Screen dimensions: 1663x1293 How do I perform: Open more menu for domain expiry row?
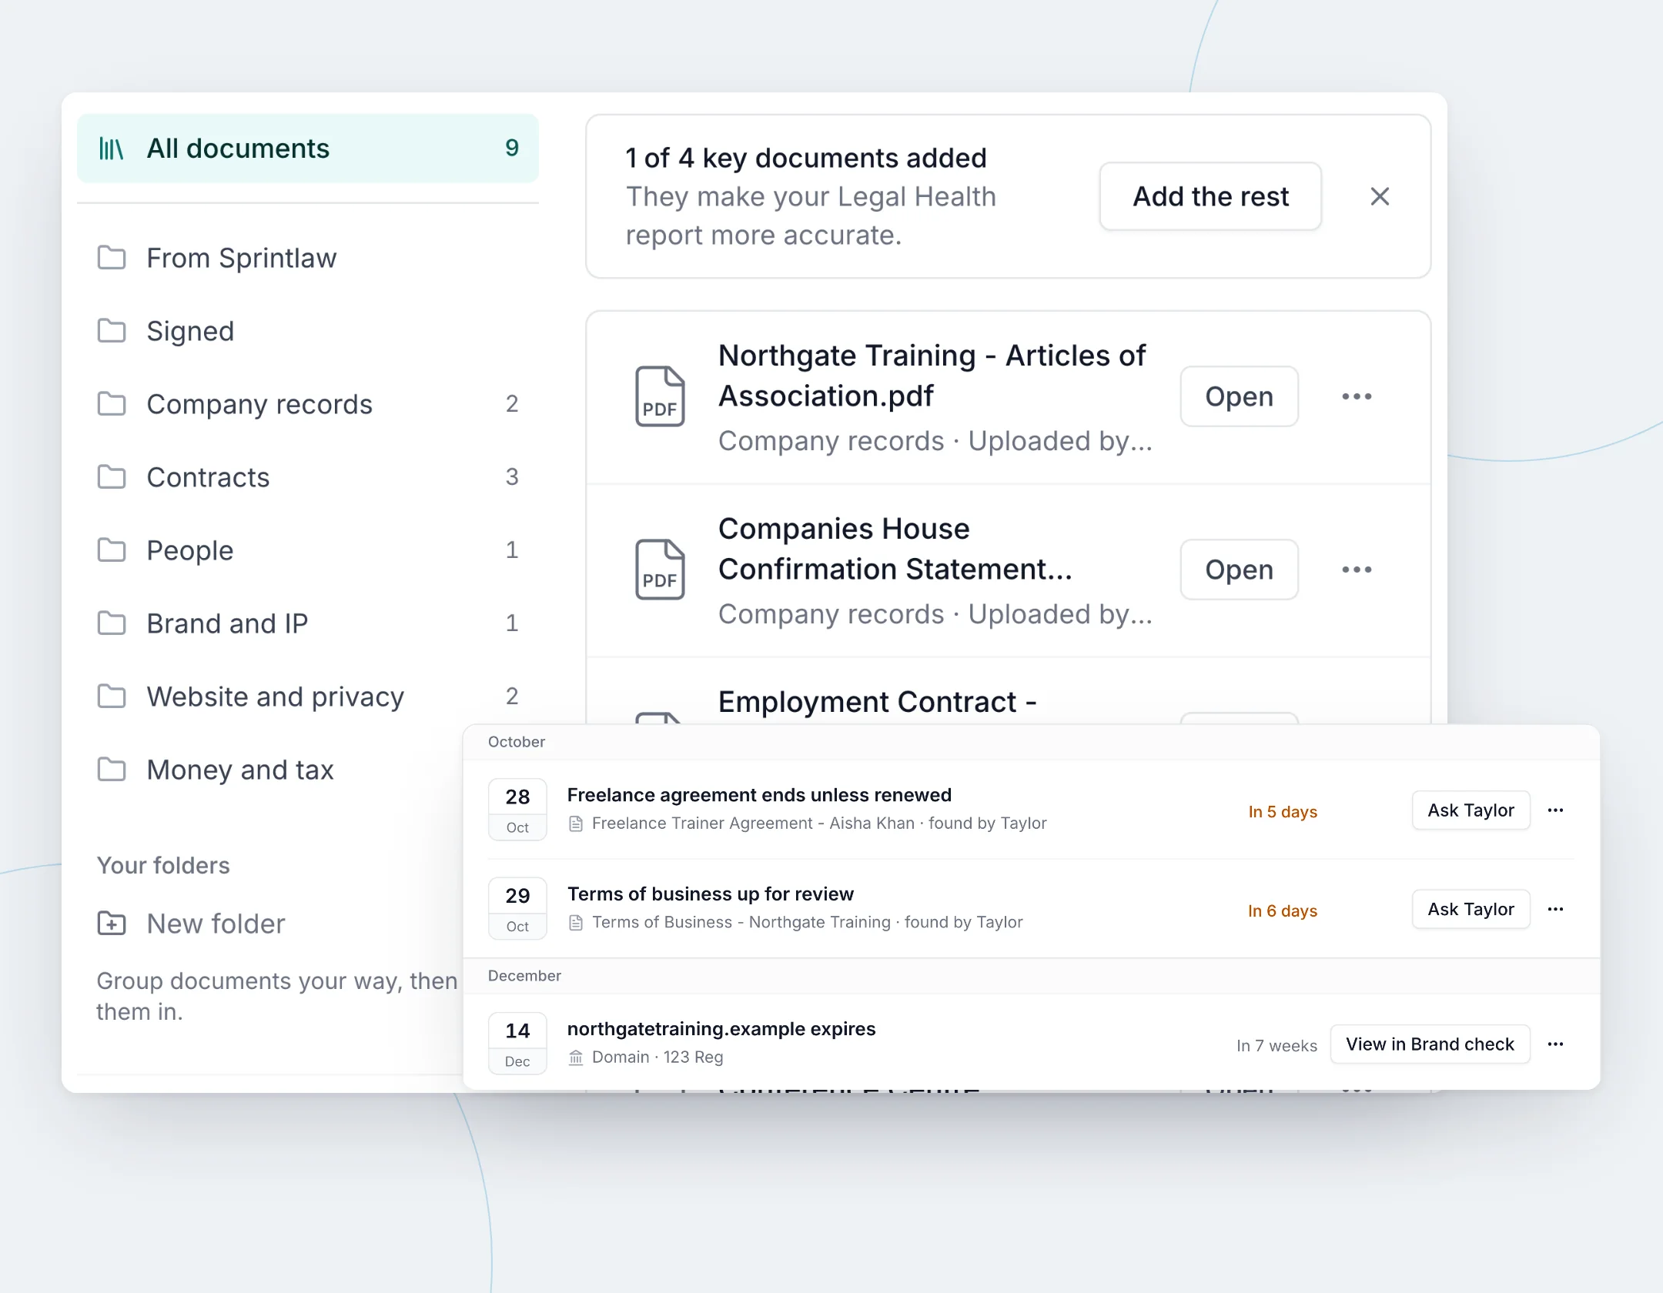tap(1555, 1044)
